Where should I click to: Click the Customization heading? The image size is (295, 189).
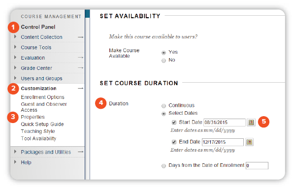click(38, 89)
